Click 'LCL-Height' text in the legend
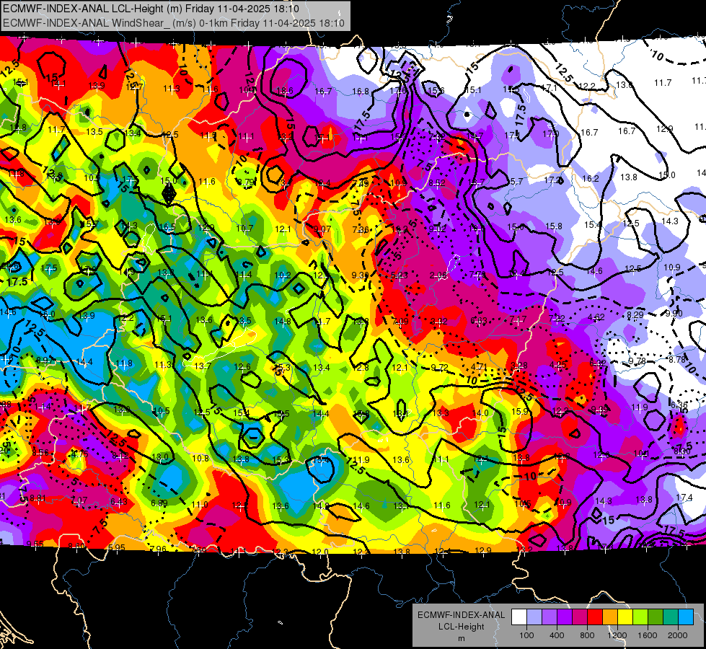Image resolution: width=706 pixels, height=649 pixels. pyautogui.click(x=461, y=627)
